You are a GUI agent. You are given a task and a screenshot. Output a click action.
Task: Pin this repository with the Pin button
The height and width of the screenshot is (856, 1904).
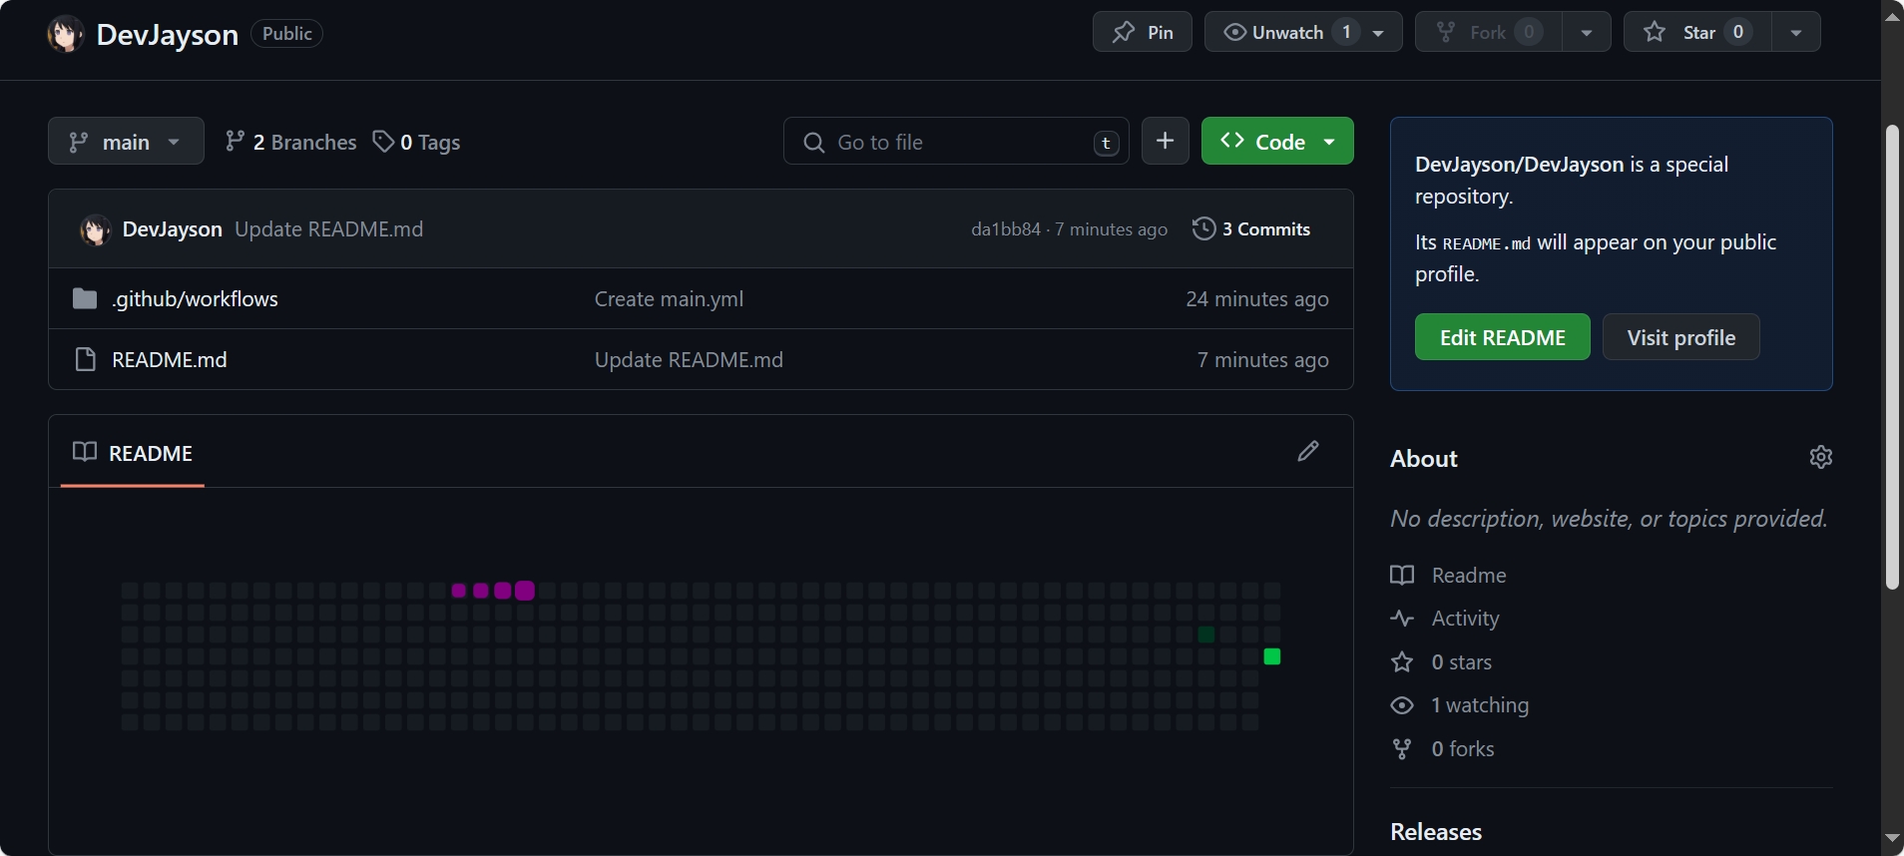pos(1143,32)
